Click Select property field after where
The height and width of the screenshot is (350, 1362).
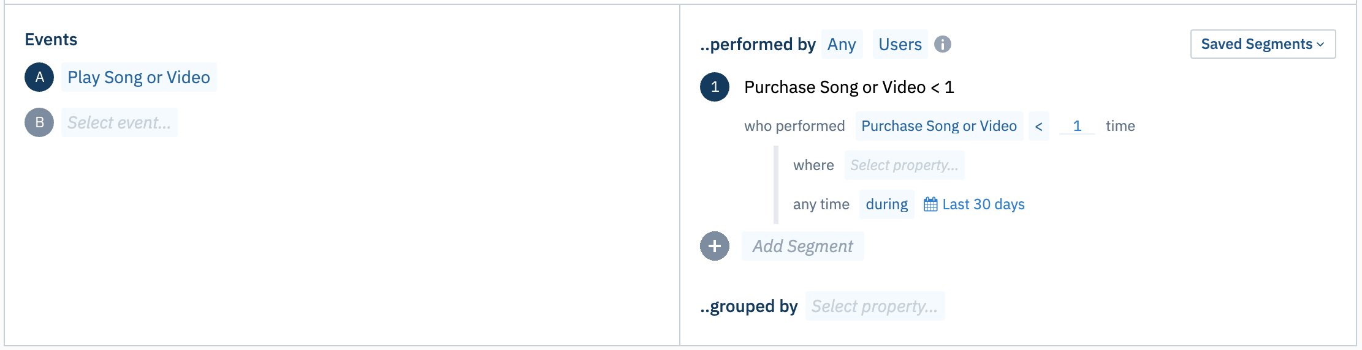[904, 165]
